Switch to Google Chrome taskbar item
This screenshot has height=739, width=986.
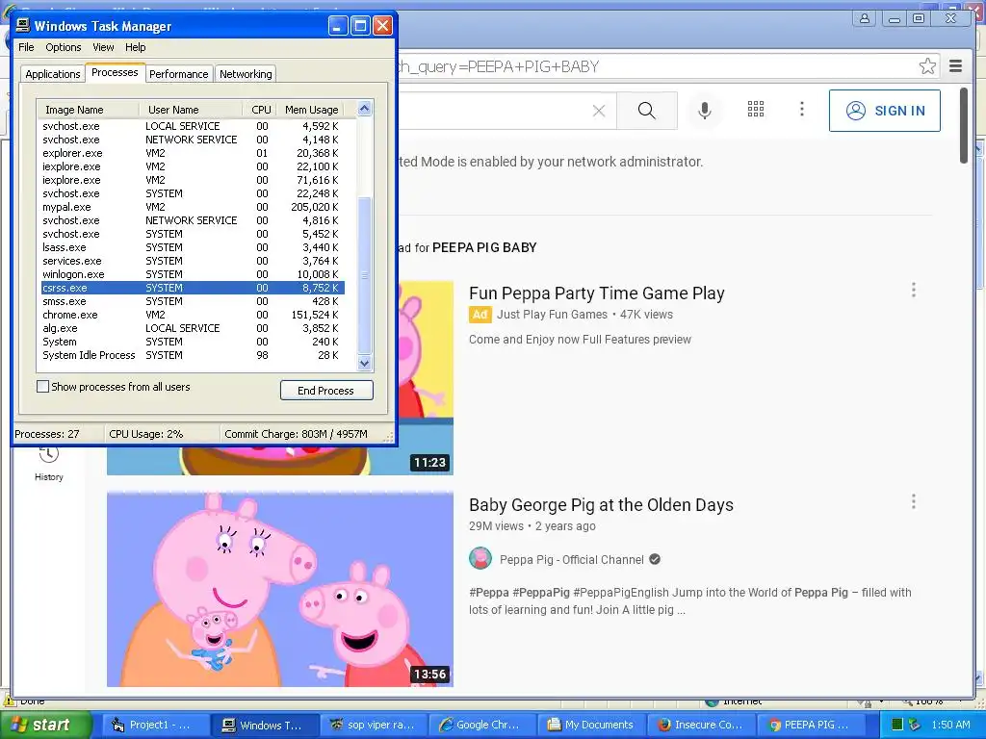481,725
